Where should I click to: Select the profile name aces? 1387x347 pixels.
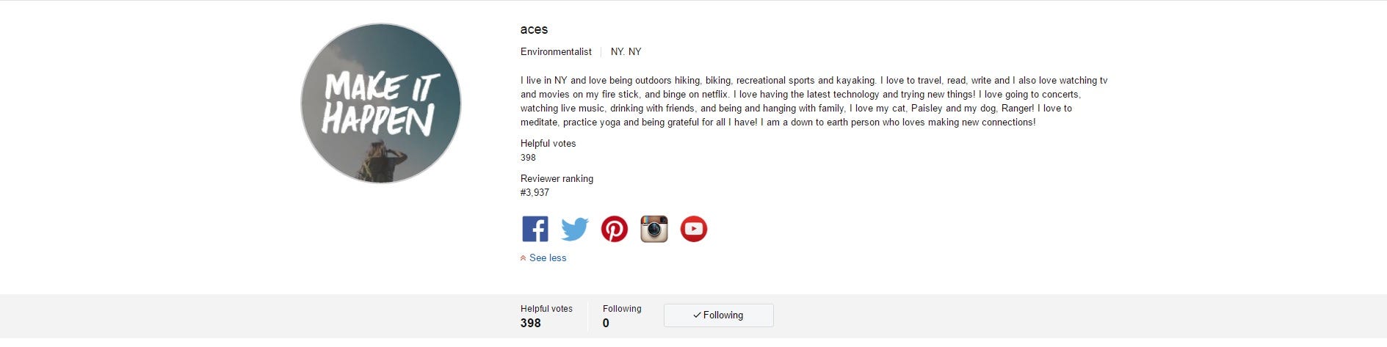click(x=534, y=29)
